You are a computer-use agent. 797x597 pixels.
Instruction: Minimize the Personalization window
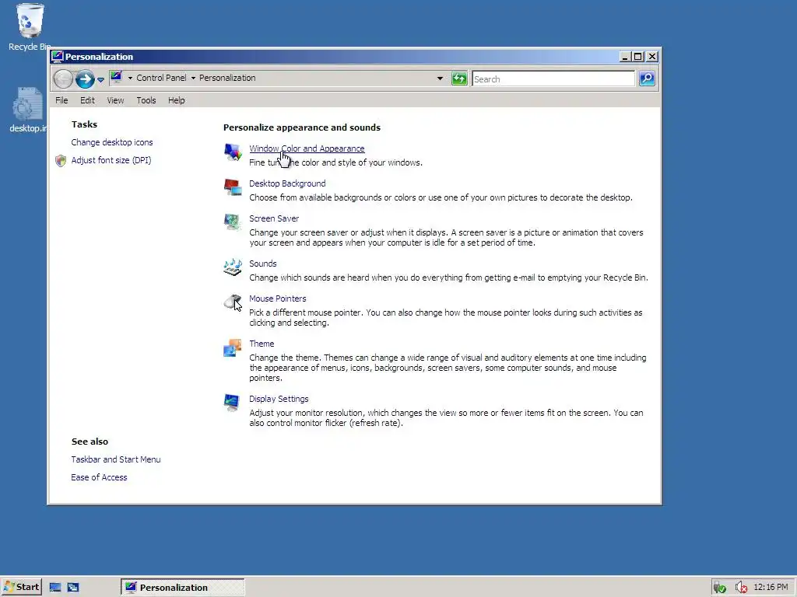(x=625, y=57)
